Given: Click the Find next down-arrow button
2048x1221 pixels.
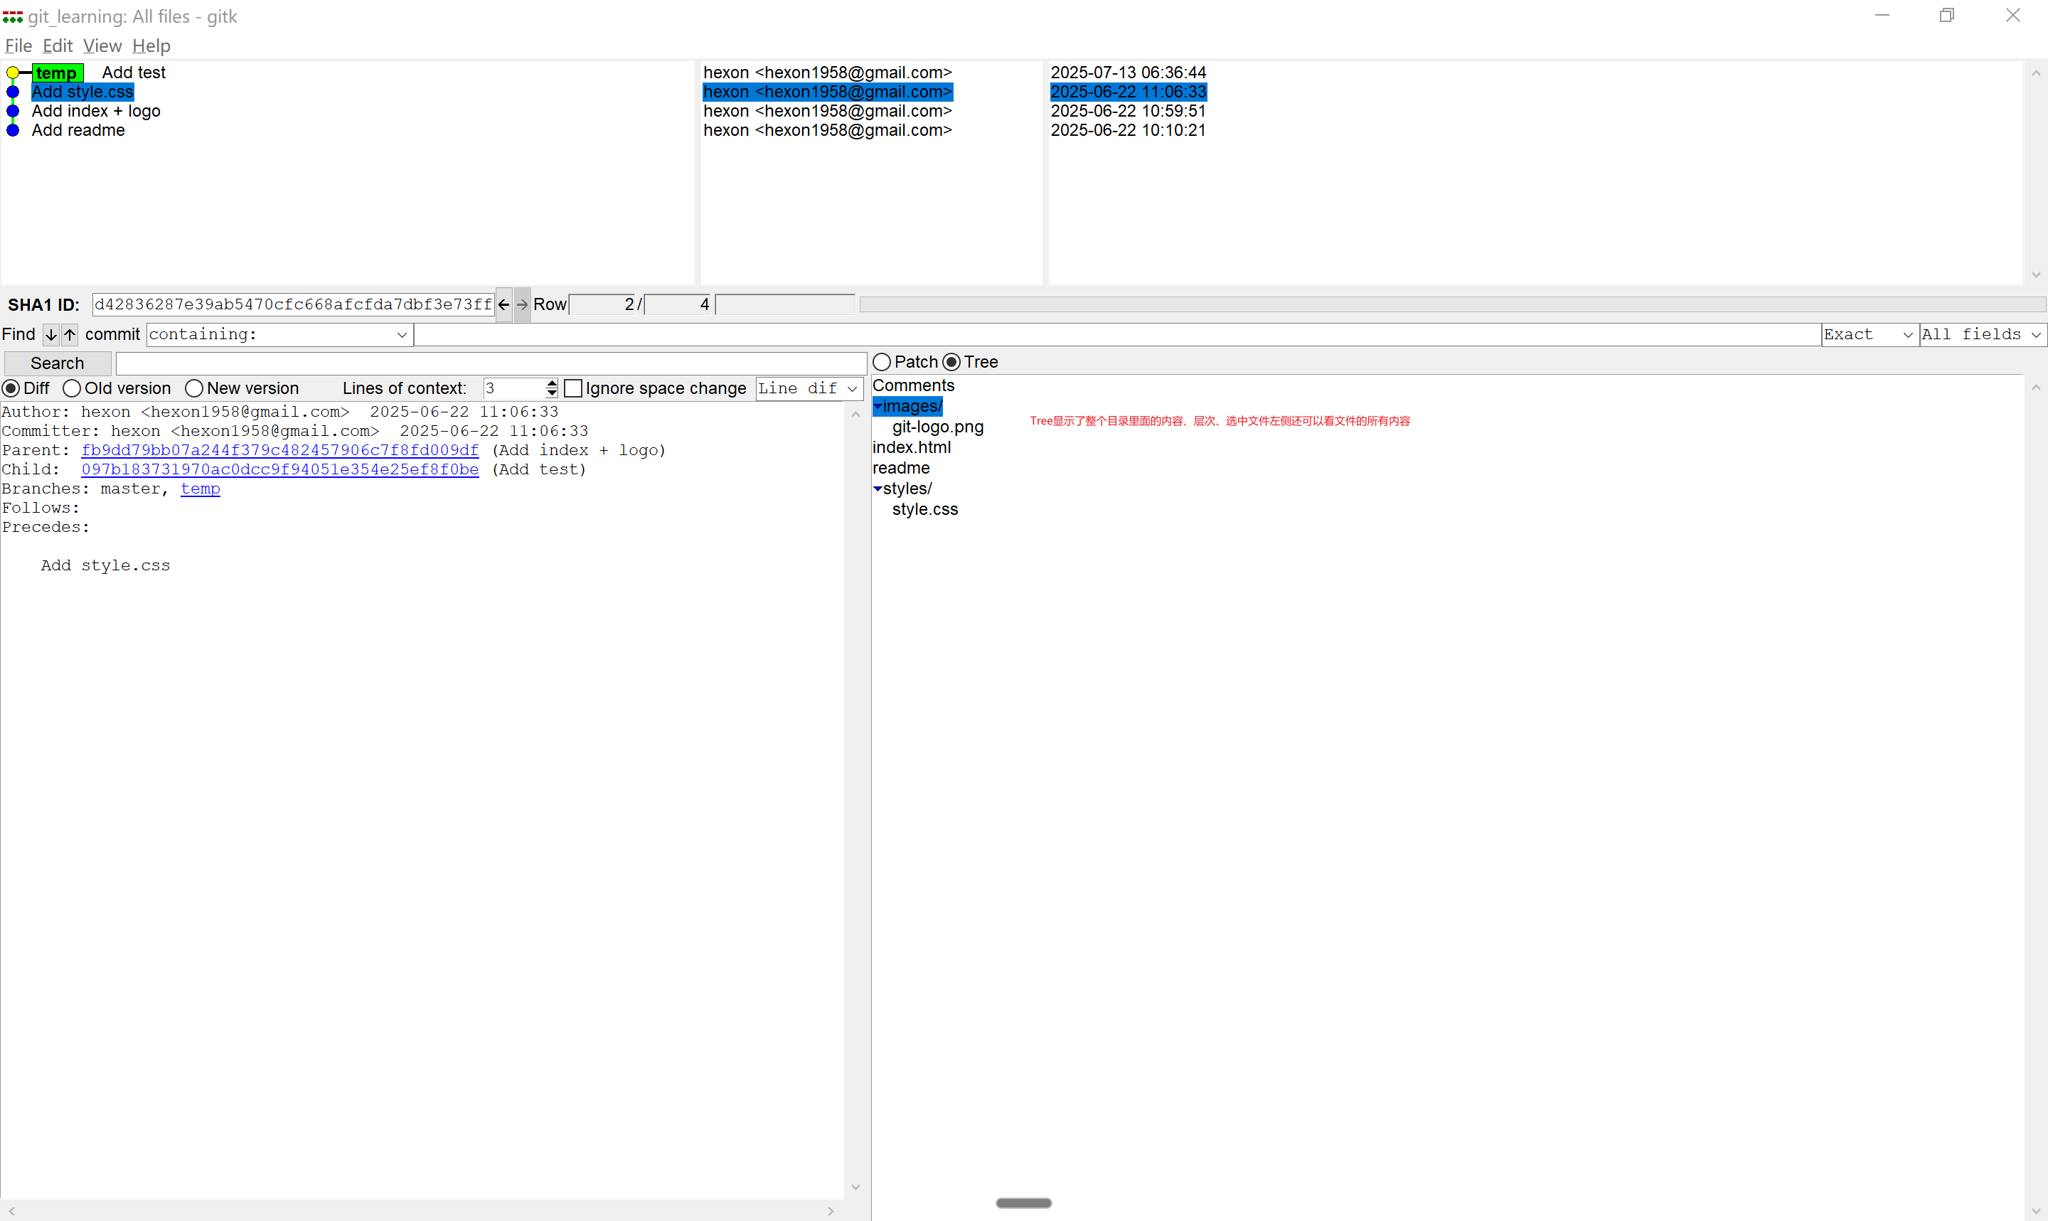Looking at the screenshot, I should click(51, 334).
